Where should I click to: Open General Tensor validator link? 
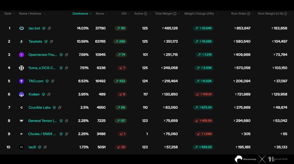coord(42,121)
